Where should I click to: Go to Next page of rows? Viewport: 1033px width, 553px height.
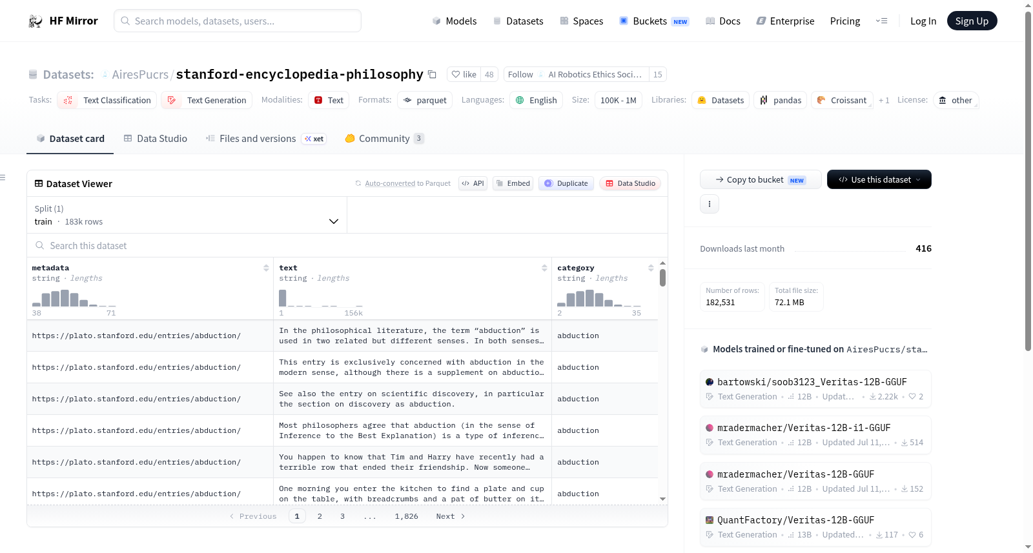tap(450, 516)
